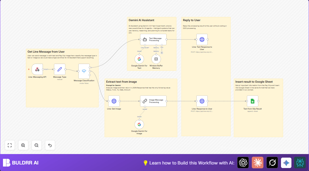Select the Google Gemini for Text node

pyautogui.click(x=139, y=59)
